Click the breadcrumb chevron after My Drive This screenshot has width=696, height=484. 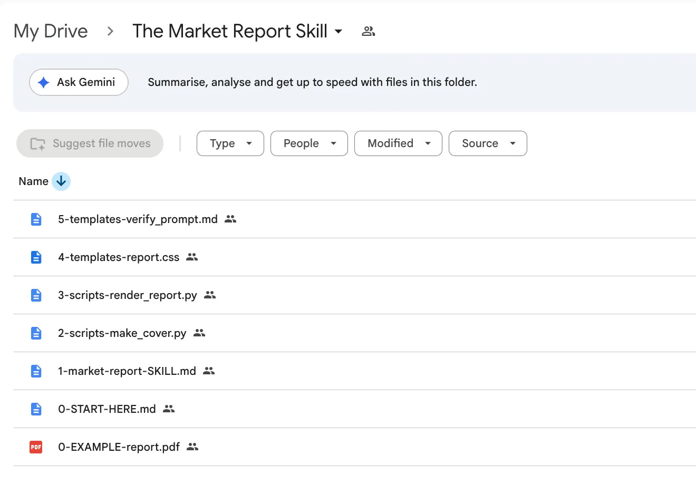pos(110,31)
